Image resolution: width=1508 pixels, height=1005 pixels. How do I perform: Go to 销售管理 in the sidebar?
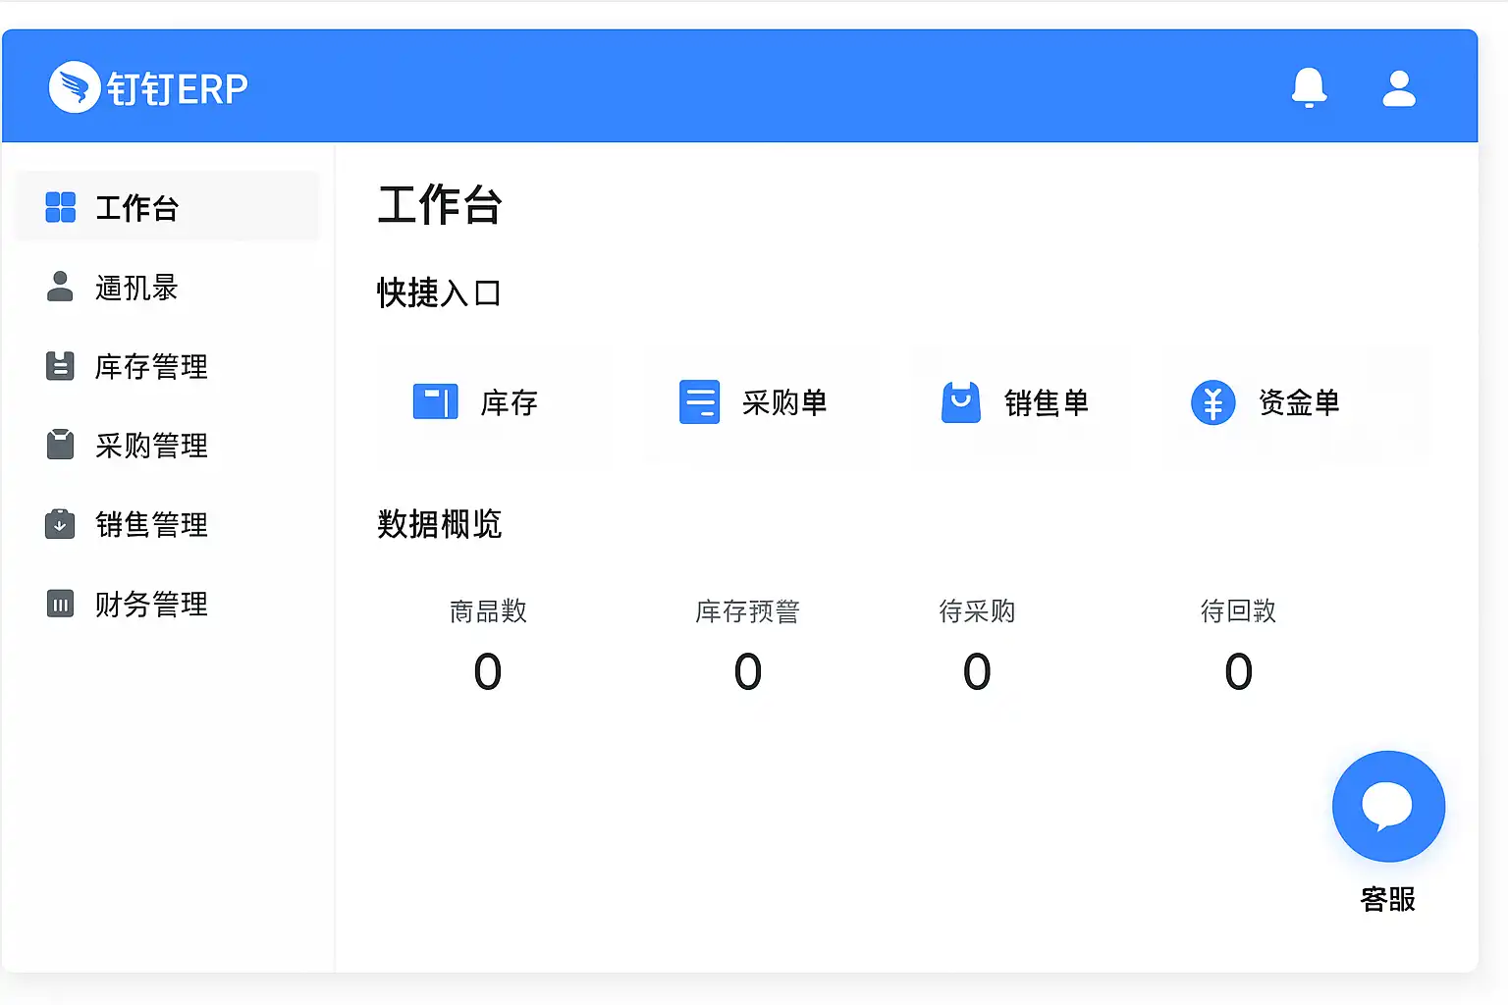click(x=151, y=524)
